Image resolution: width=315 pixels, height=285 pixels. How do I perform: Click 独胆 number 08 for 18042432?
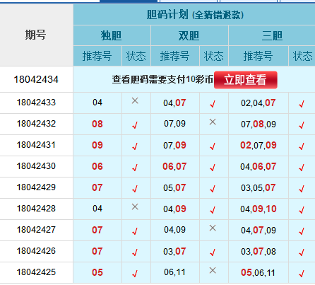pos(97,124)
